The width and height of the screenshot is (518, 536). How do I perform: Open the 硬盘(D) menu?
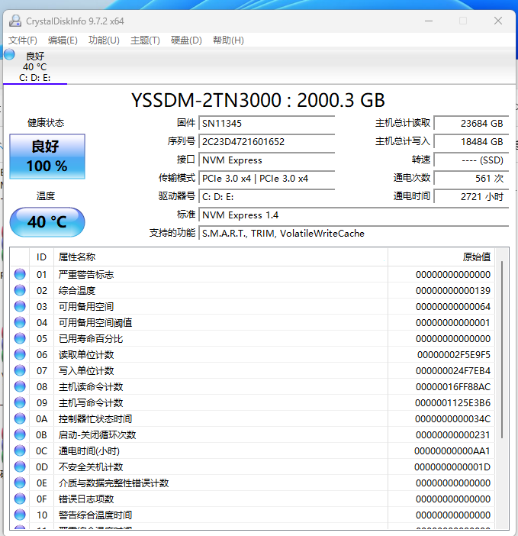tap(186, 40)
